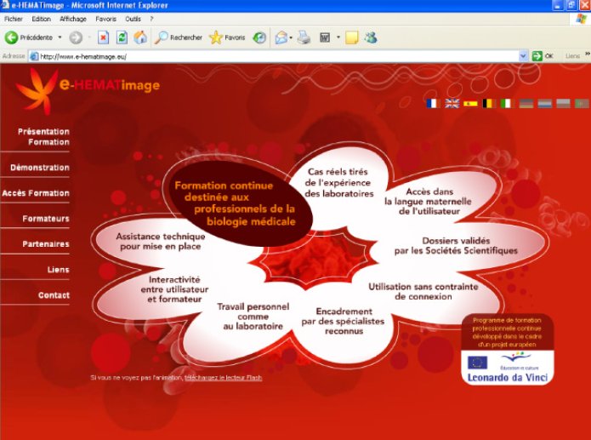Stop page loading with red X icon
591x440 pixels.
(103, 37)
